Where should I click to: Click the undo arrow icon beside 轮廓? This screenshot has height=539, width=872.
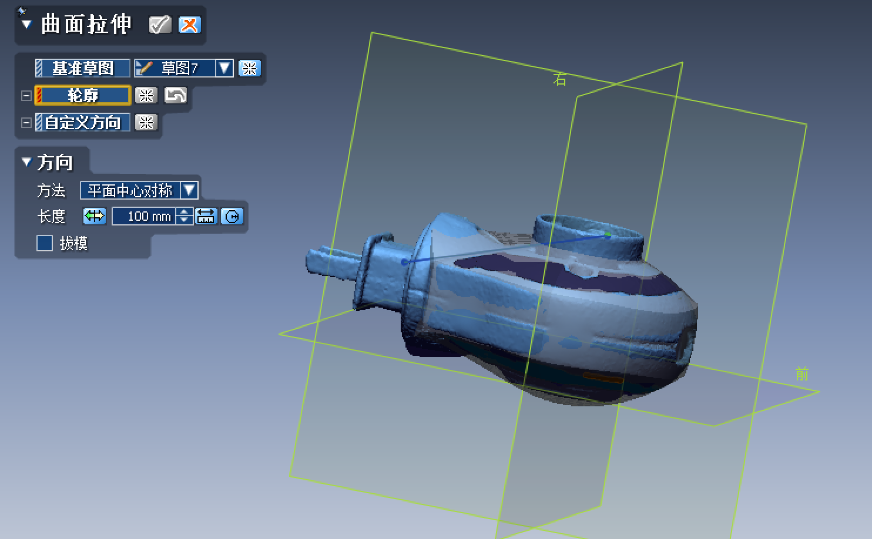click(x=175, y=95)
